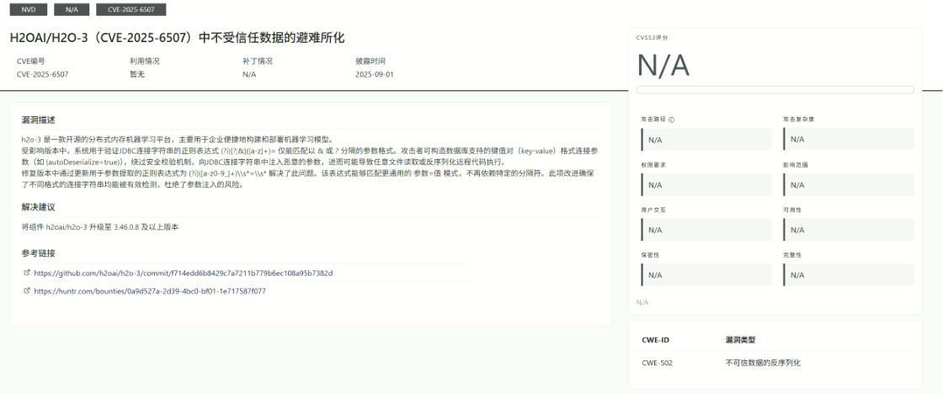This screenshot has height=394, width=943.
Task: Click the CVSS3 score progress bar
Action: [x=775, y=89]
